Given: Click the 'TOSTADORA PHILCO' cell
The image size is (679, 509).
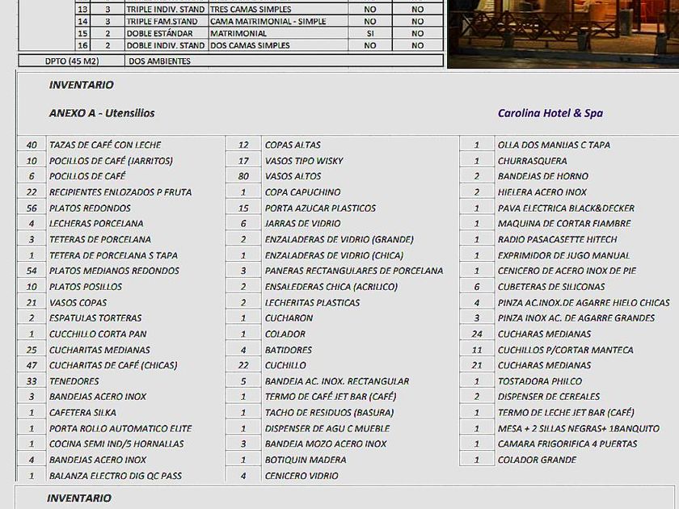Looking at the screenshot, I should click(x=540, y=381).
